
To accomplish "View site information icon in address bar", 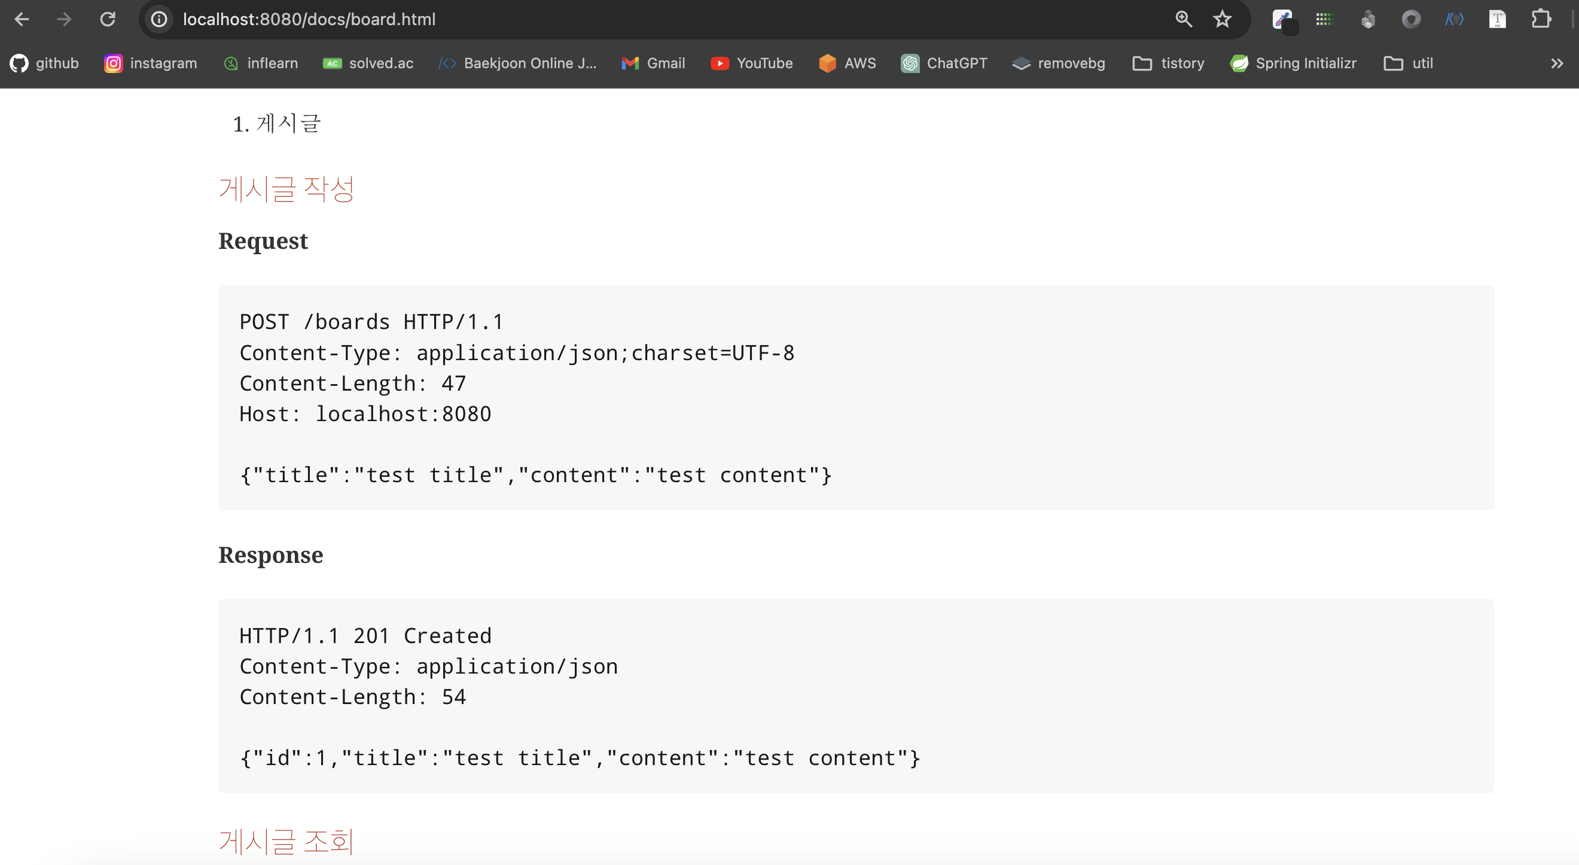I will pyautogui.click(x=158, y=19).
